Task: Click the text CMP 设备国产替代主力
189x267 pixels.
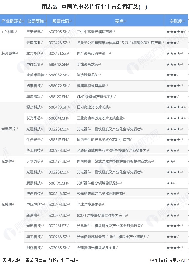Action: coord(95,97)
